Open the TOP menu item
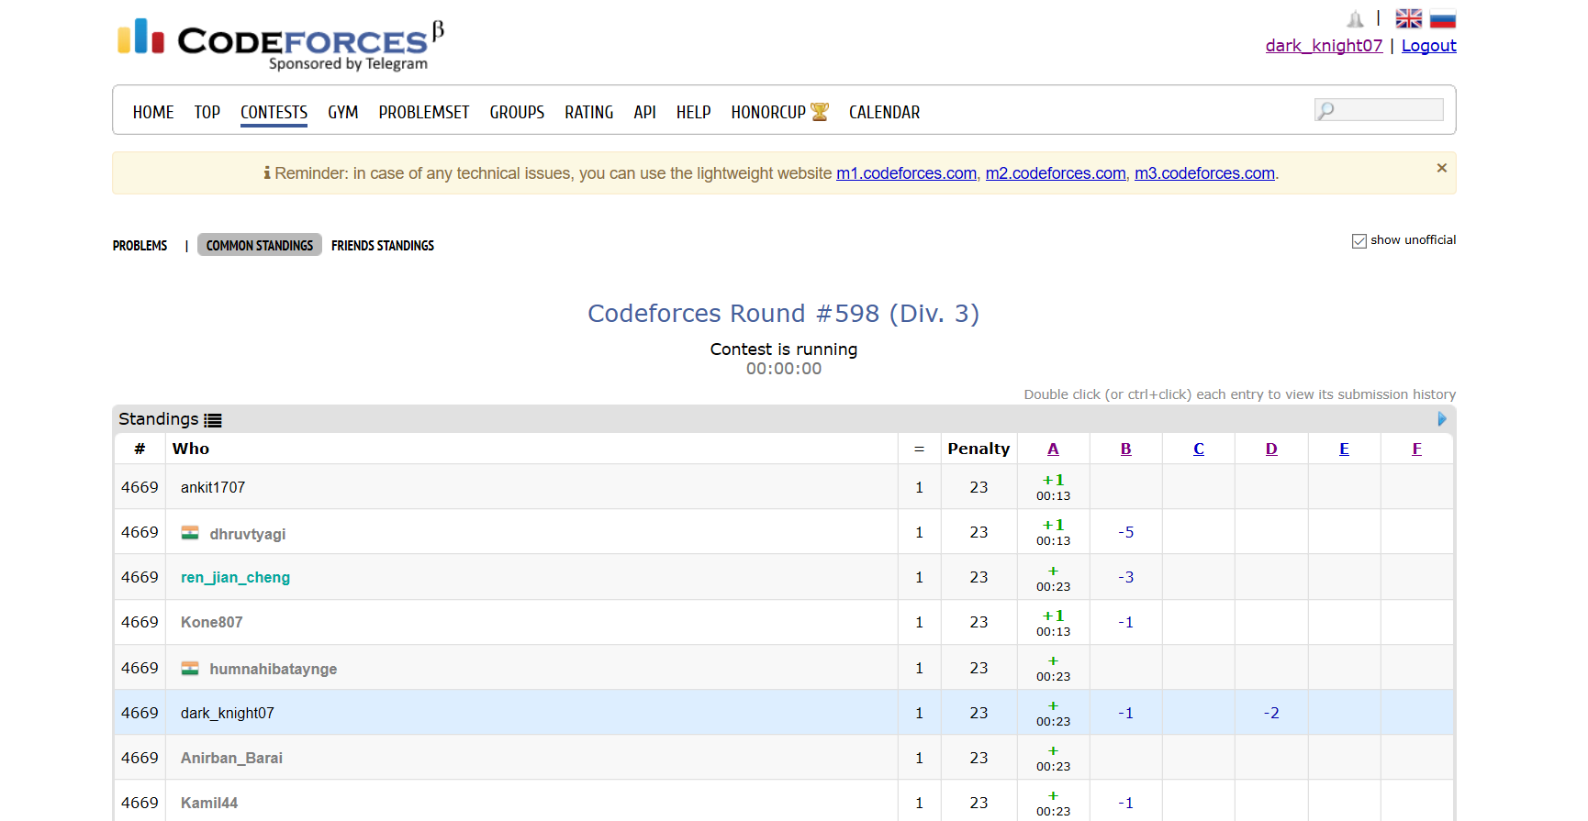This screenshot has width=1588, height=821. pos(207,112)
